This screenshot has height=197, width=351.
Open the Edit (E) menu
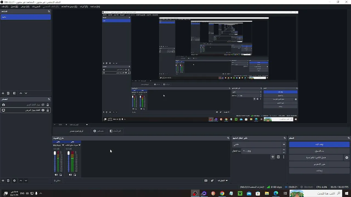pyautogui.click(x=15, y=7)
